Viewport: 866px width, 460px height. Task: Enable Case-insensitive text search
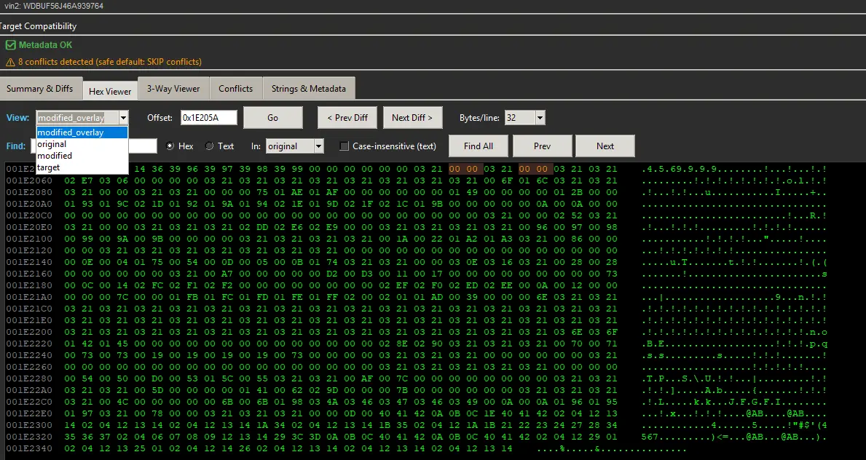[x=343, y=146]
